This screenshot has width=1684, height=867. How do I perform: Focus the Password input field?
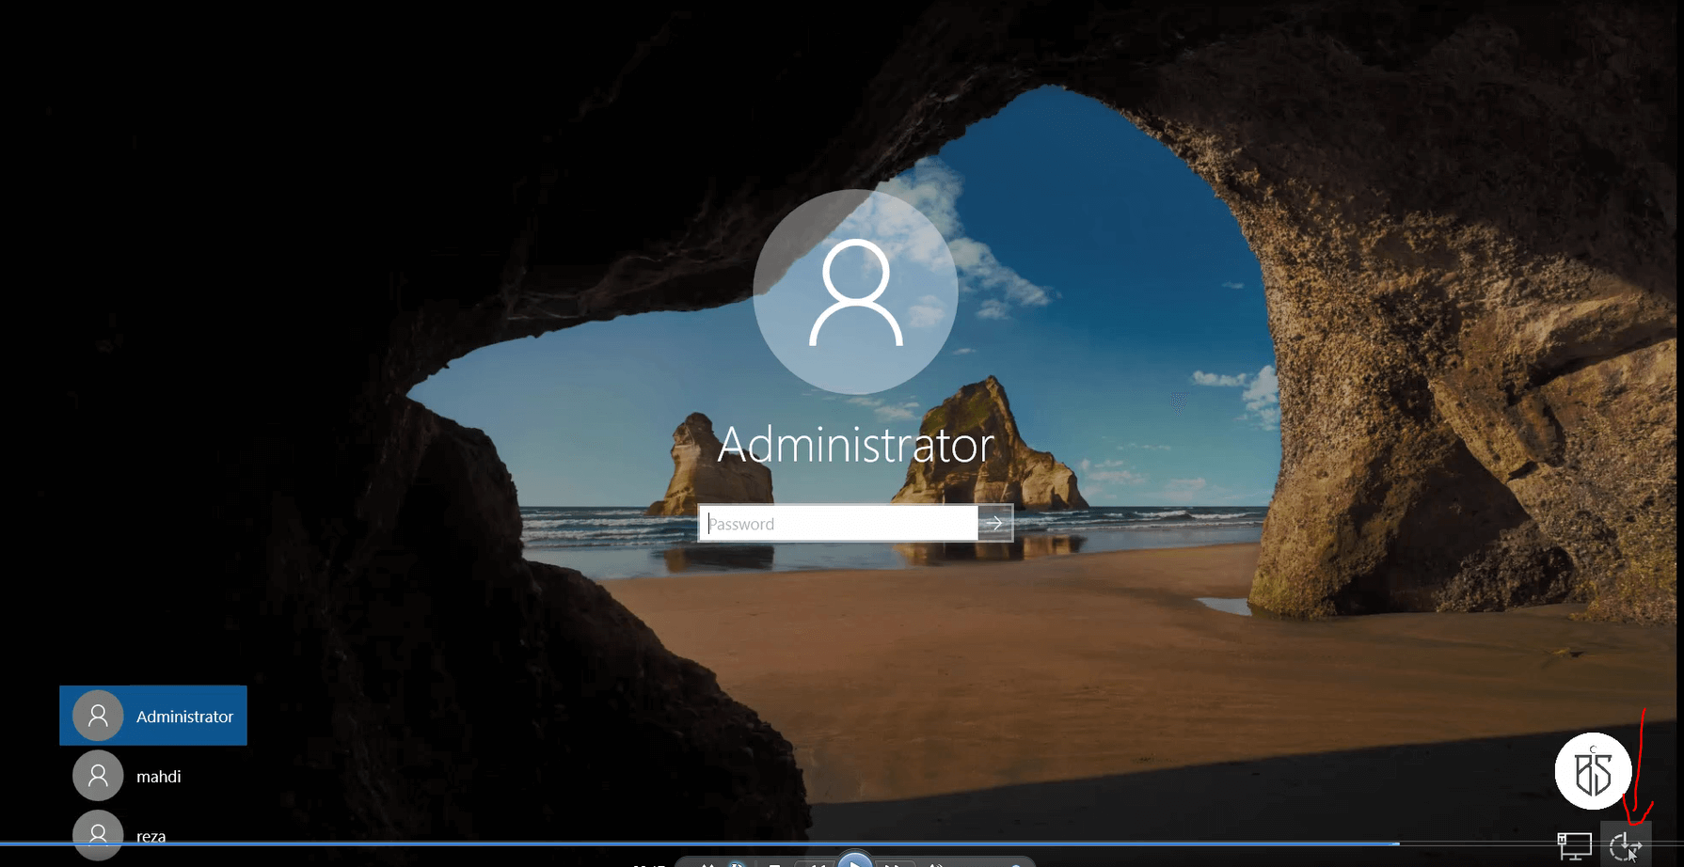click(837, 524)
